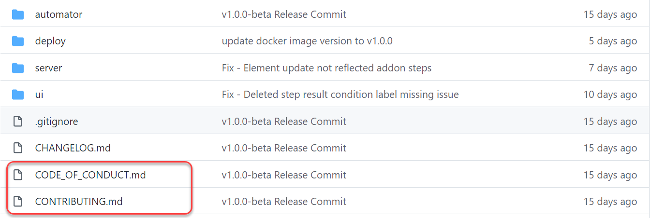Screen dimensions: 650x218
Task: Open the deploy folder link
Action: pos(50,41)
